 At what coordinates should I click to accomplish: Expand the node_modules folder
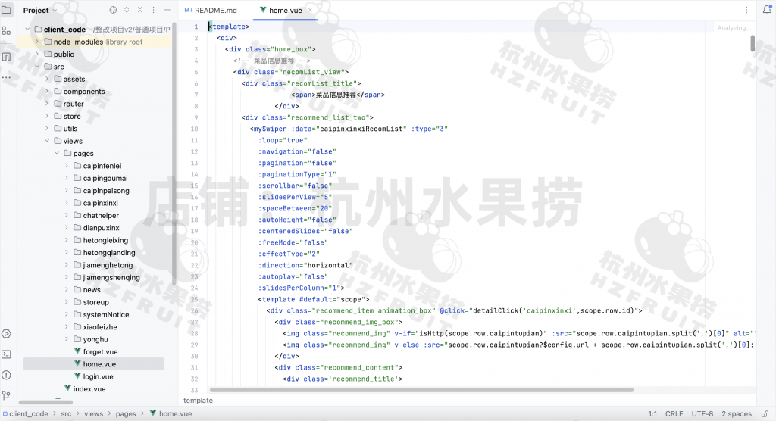(37, 42)
